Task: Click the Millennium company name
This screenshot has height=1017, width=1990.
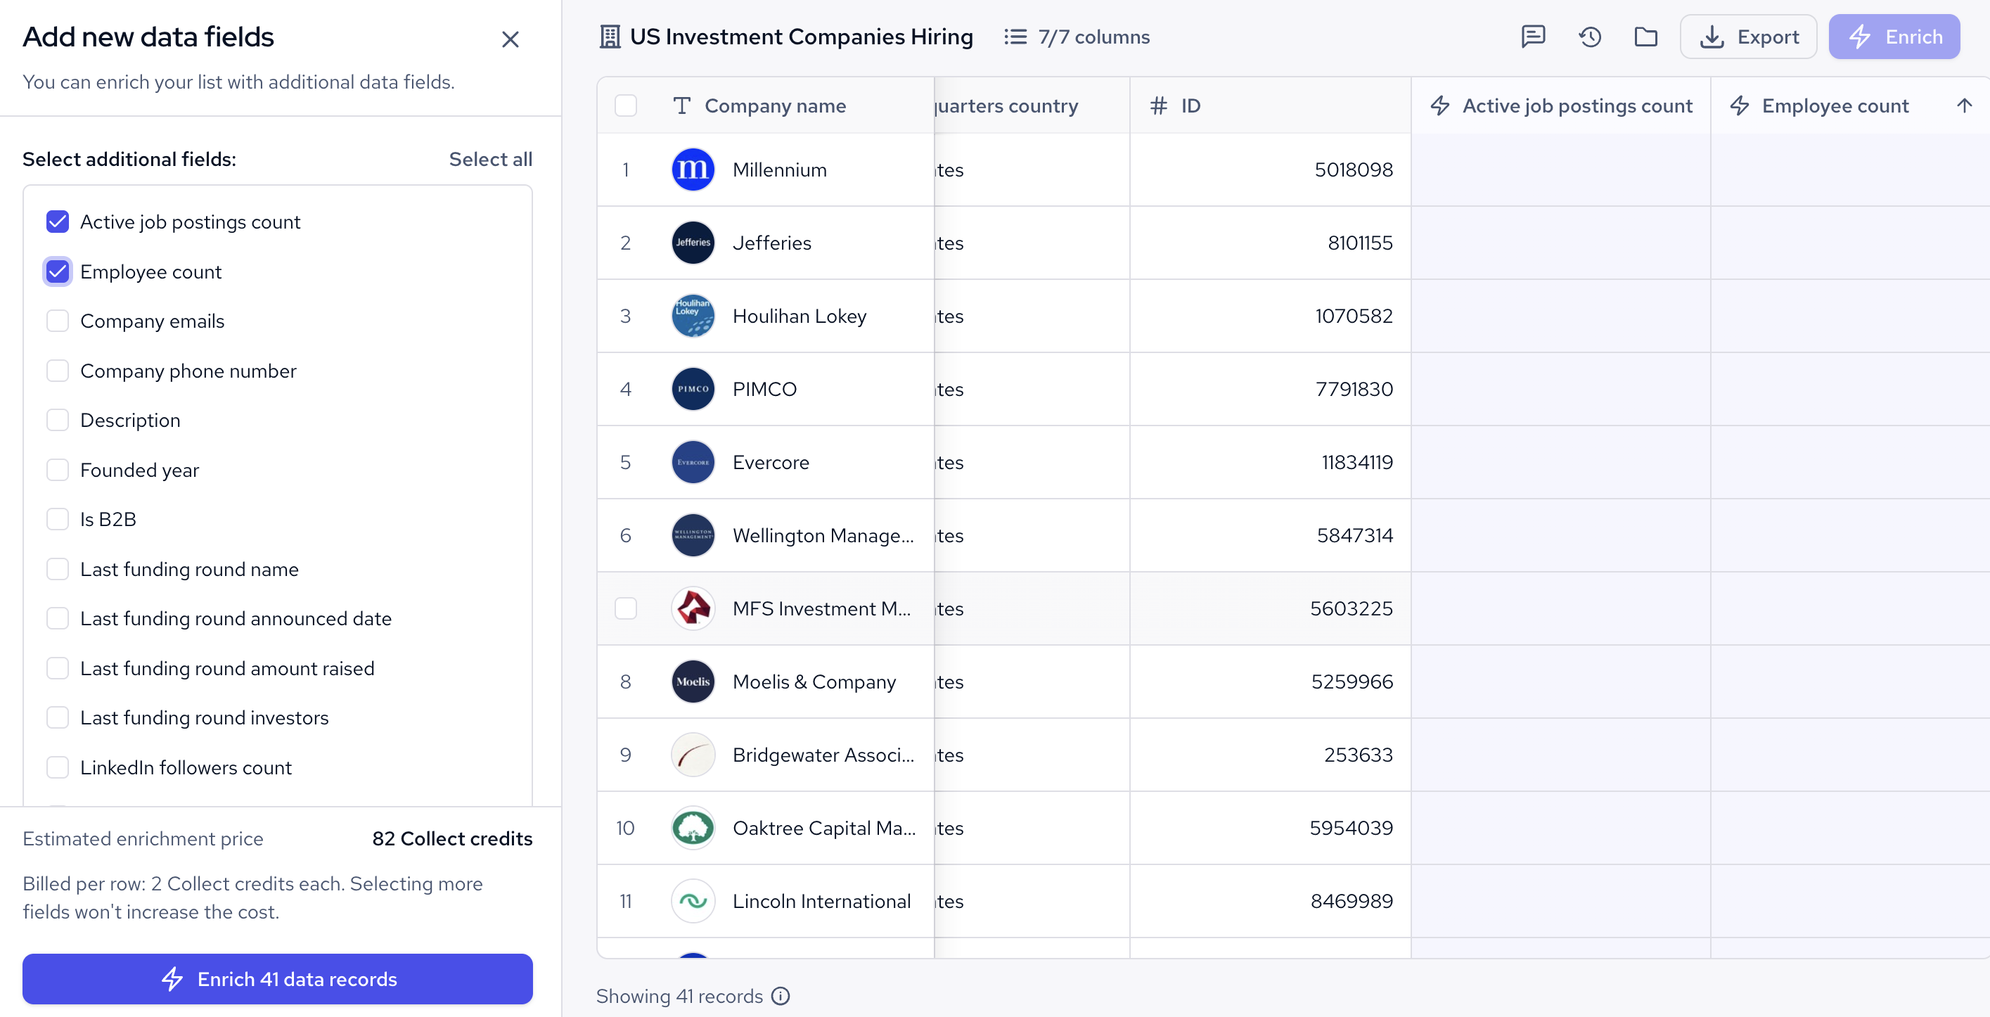Action: [779, 169]
